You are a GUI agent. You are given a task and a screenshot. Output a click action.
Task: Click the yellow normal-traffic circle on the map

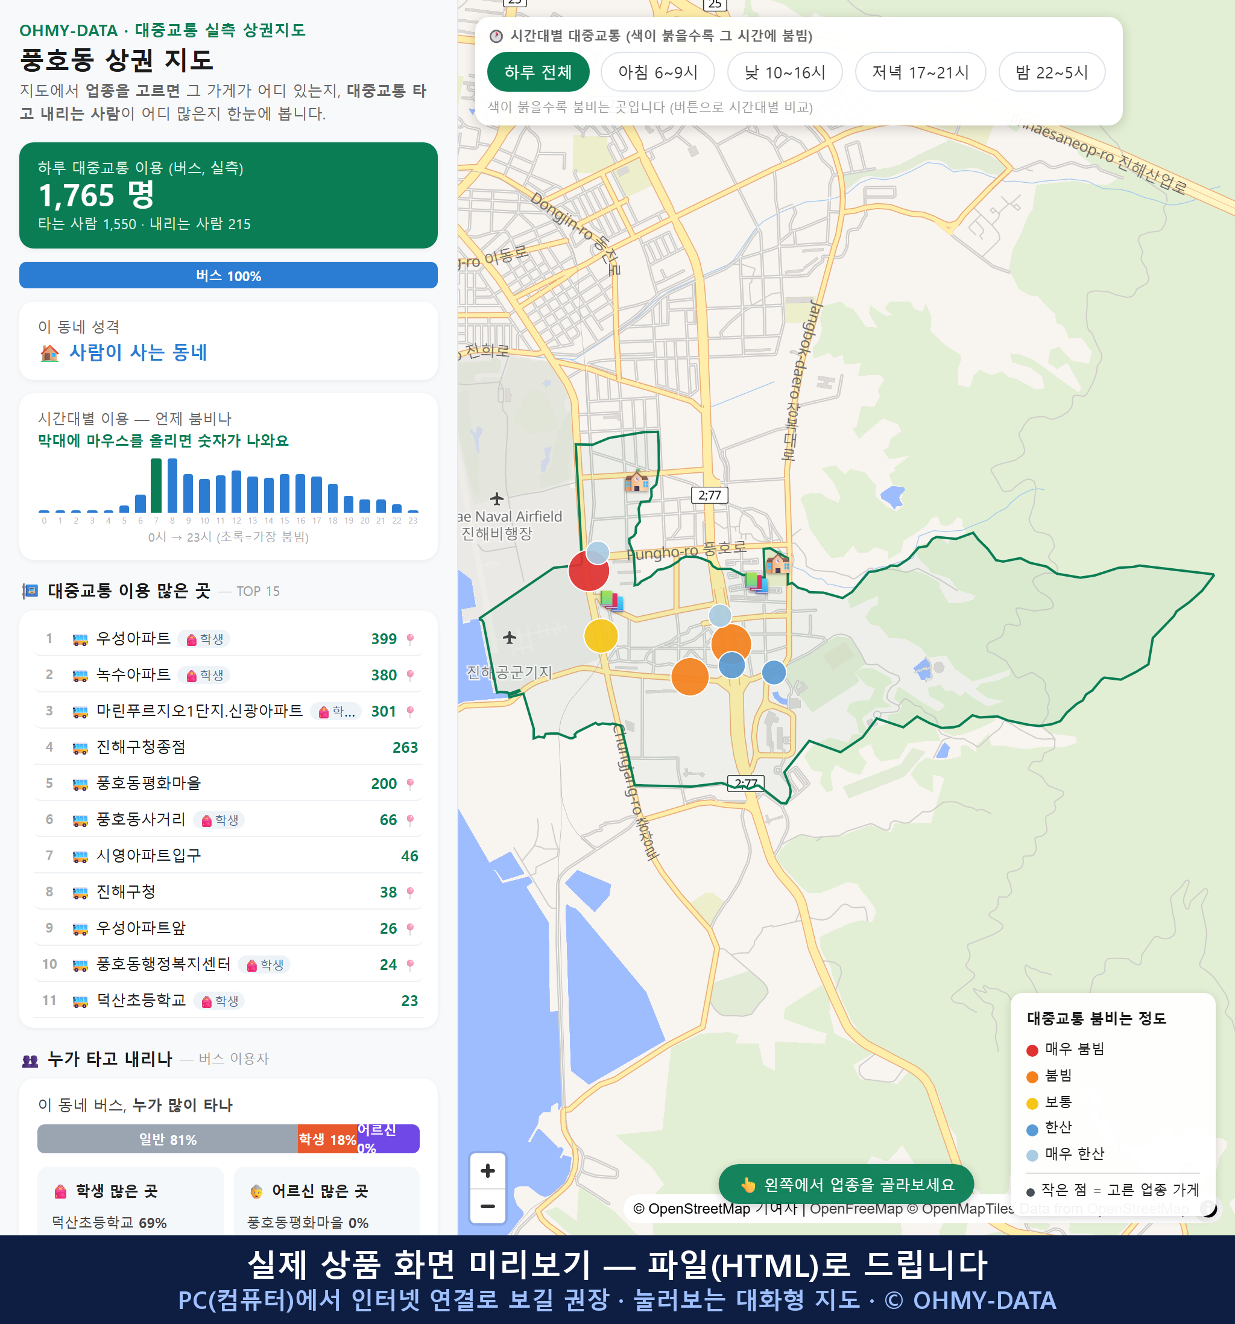pyautogui.click(x=601, y=635)
